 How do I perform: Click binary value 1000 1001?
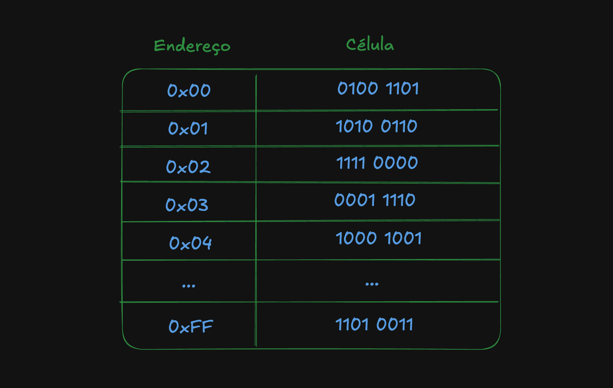(379, 238)
